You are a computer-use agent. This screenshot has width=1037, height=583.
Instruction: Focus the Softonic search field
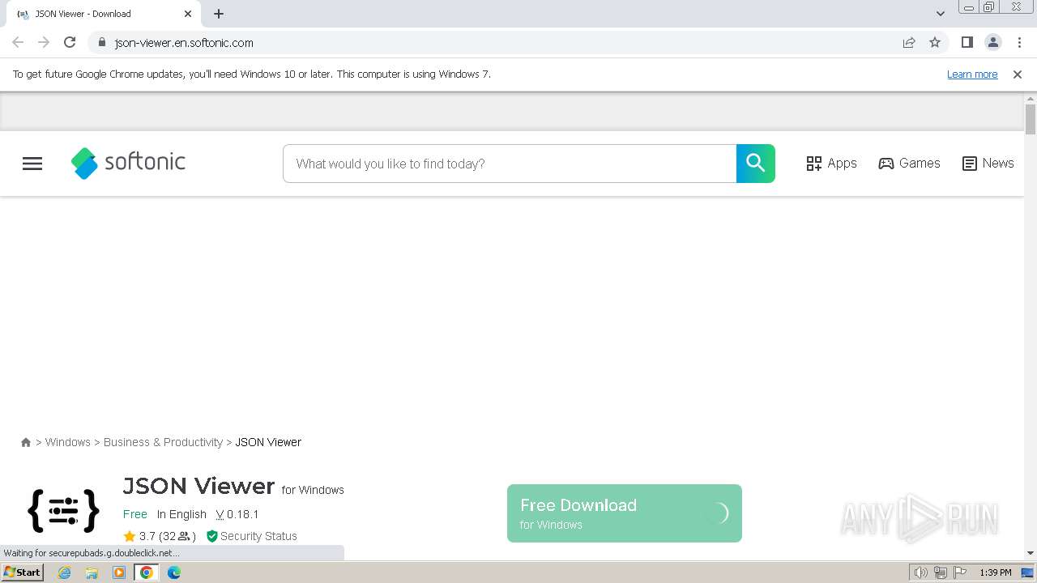click(x=510, y=164)
